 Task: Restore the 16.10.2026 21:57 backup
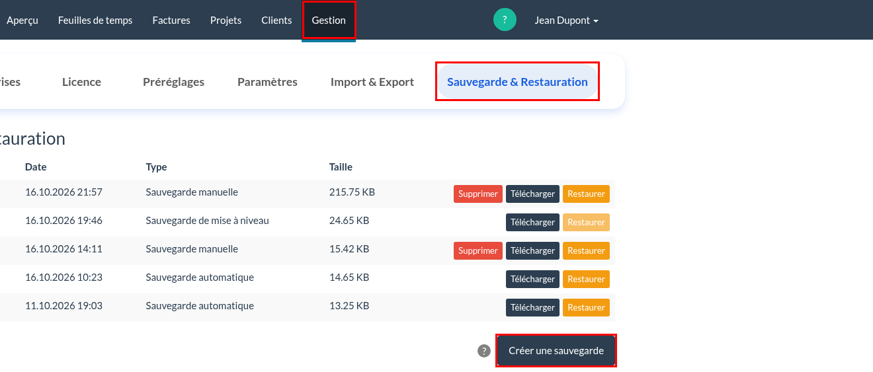click(586, 194)
